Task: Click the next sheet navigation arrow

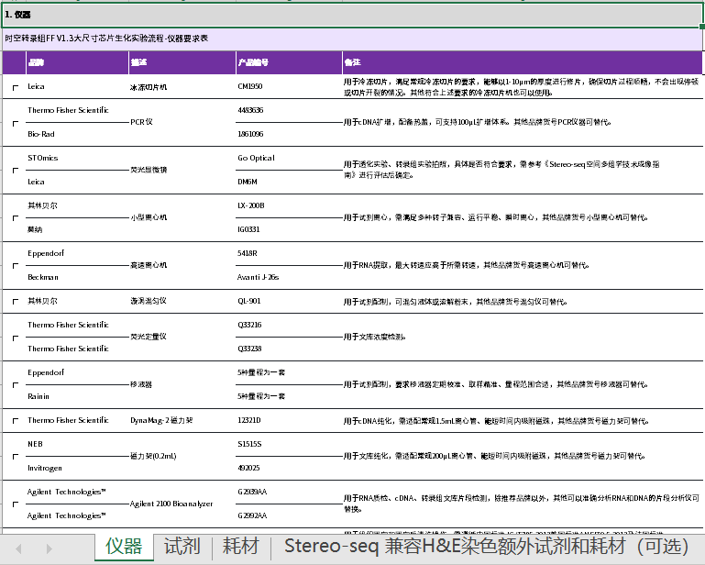Action: [49, 548]
